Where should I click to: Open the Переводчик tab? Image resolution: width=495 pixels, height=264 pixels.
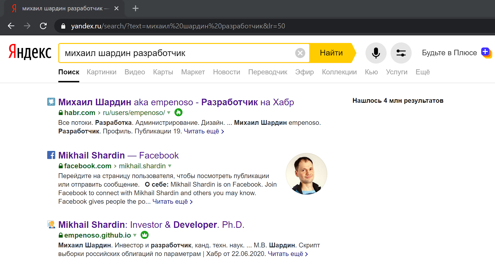pos(268,72)
